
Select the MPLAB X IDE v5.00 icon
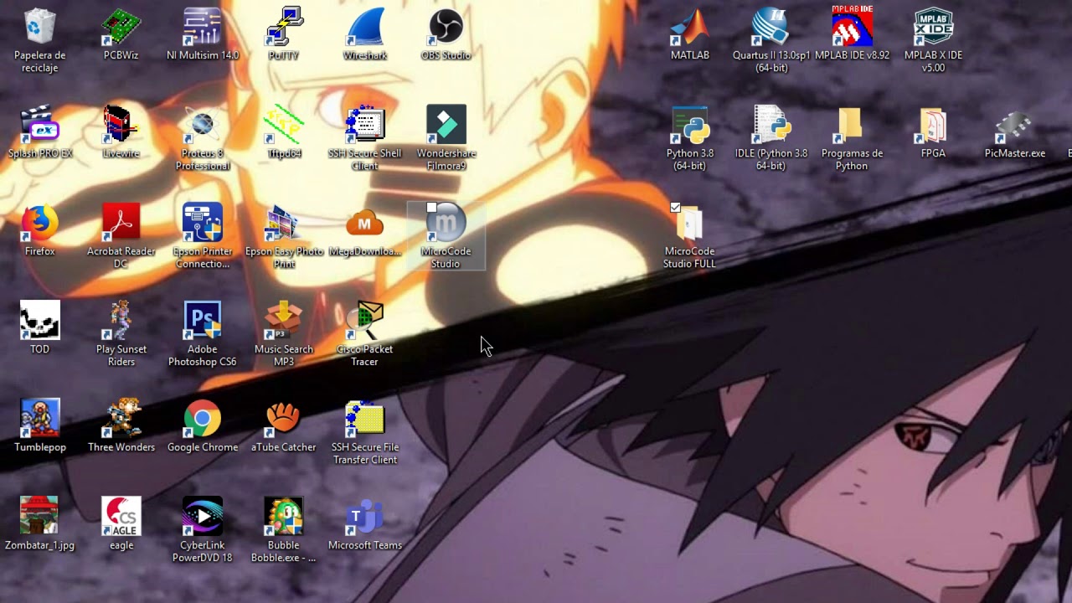933,27
